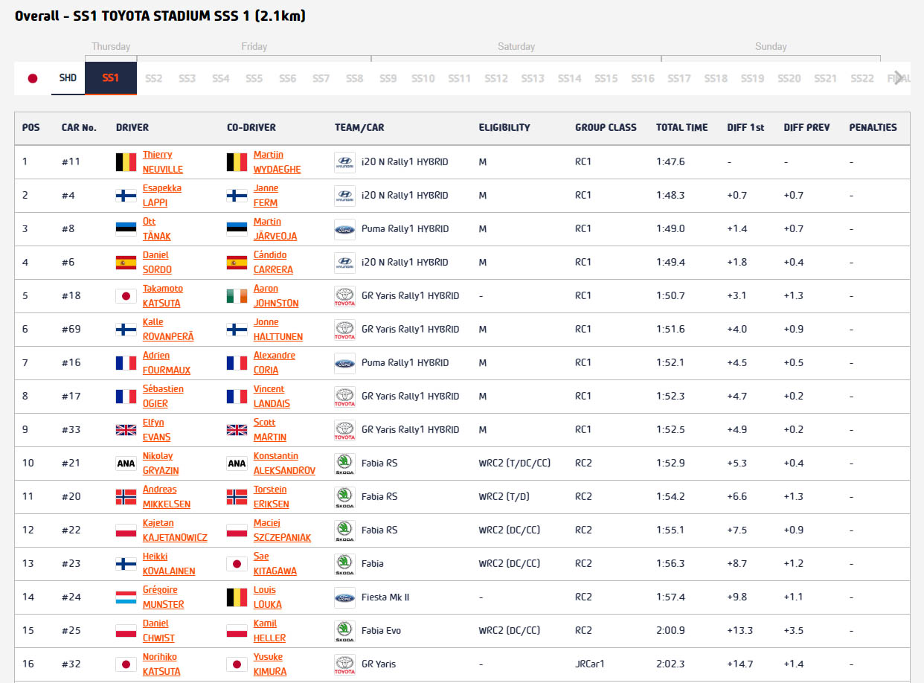This screenshot has width=924, height=683.
Task: Click ANA badge beside Nikolay Gryazin
Action: click(x=126, y=464)
